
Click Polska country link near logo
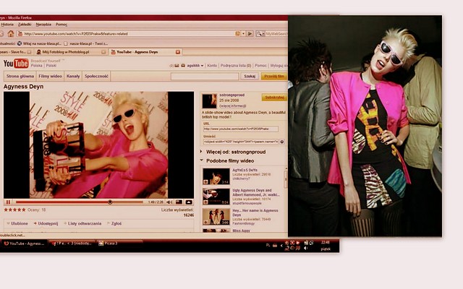click(x=37, y=66)
